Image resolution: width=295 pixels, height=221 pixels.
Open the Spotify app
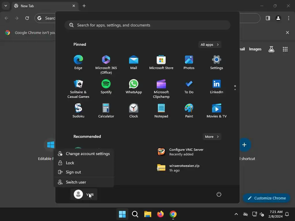[x=106, y=87]
